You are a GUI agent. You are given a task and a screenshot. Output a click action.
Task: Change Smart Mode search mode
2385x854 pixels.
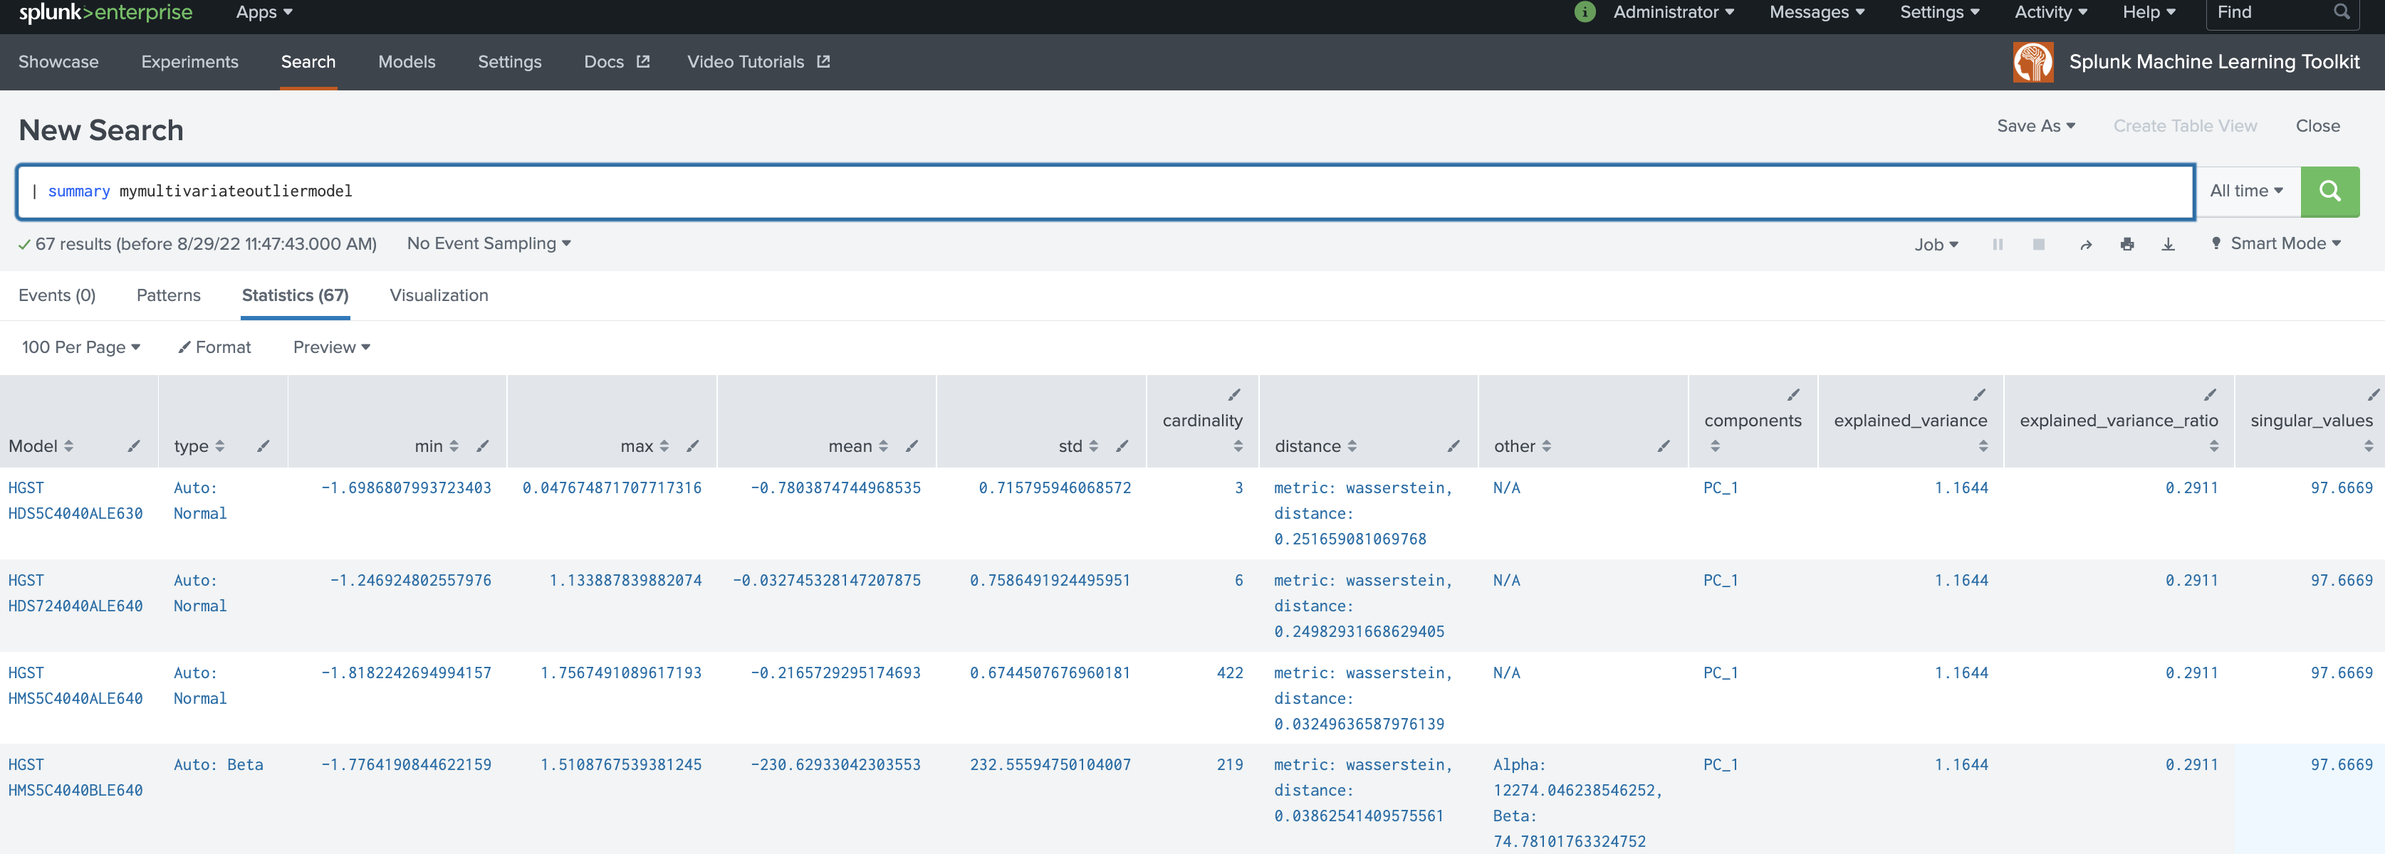click(x=2276, y=243)
